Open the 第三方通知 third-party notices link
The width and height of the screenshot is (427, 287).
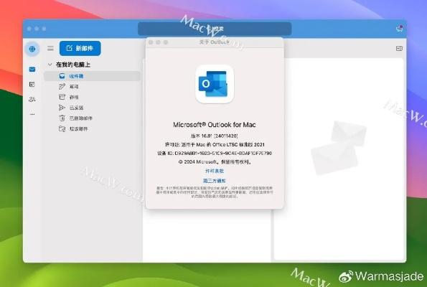coord(215,181)
